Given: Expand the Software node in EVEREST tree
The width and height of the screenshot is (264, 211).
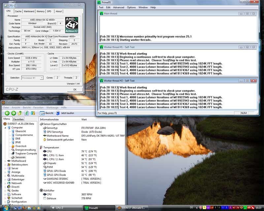Looking at the screenshot, I should coord(5,194).
